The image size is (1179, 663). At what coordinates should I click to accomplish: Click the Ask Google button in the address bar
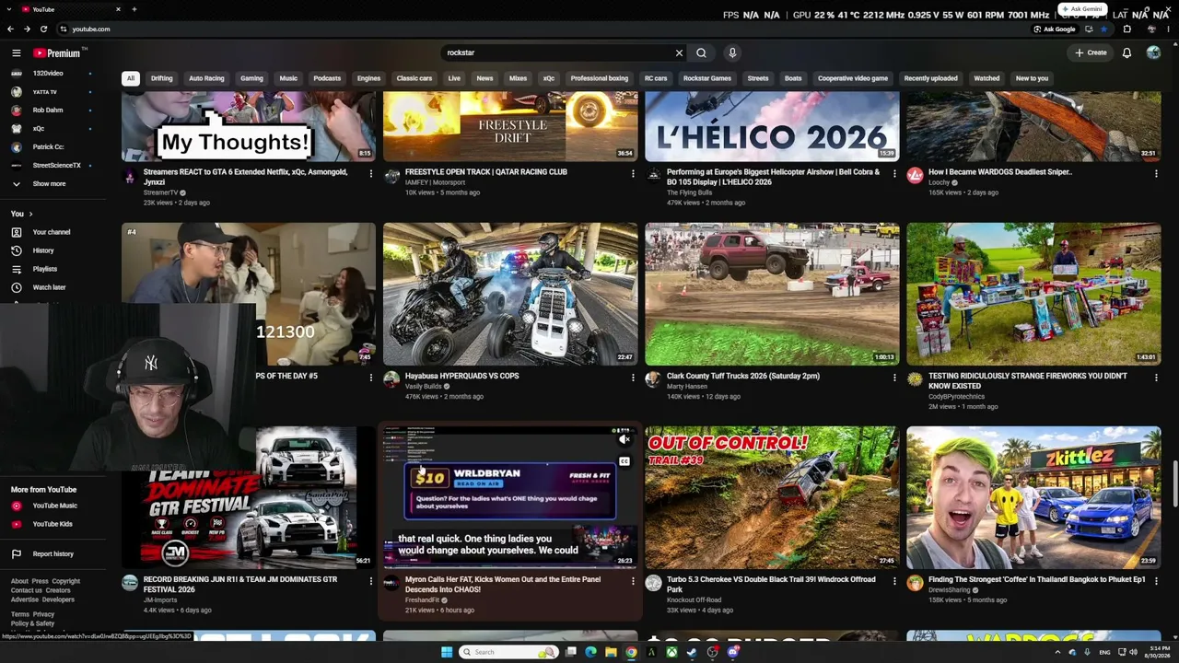pos(1054,29)
